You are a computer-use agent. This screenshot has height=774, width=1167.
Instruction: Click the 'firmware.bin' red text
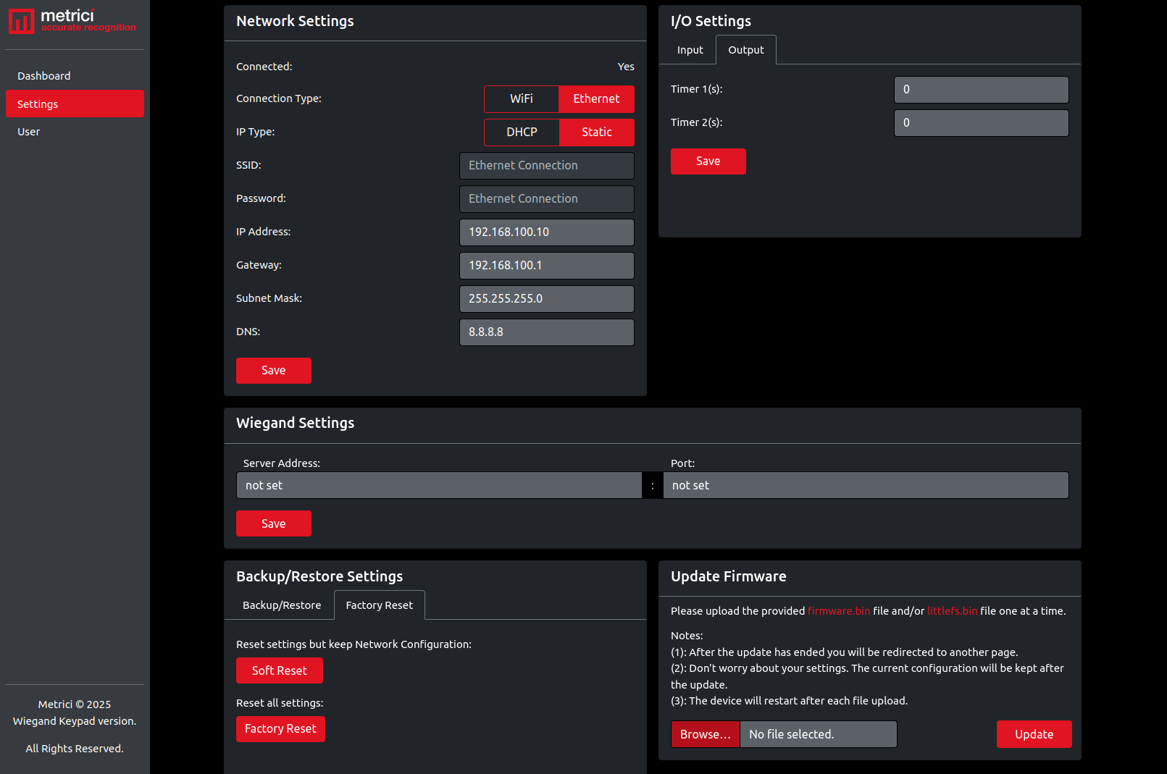839,611
